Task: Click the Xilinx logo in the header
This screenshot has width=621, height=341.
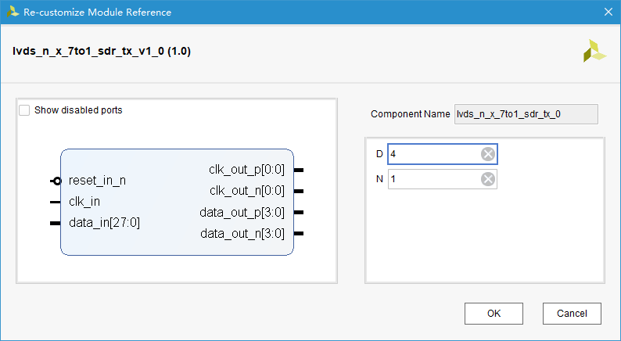Action: pyautogui.click(x=594, y=51)
